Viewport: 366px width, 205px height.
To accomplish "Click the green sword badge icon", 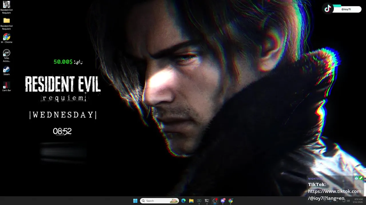I will click(x=361, y=178).
